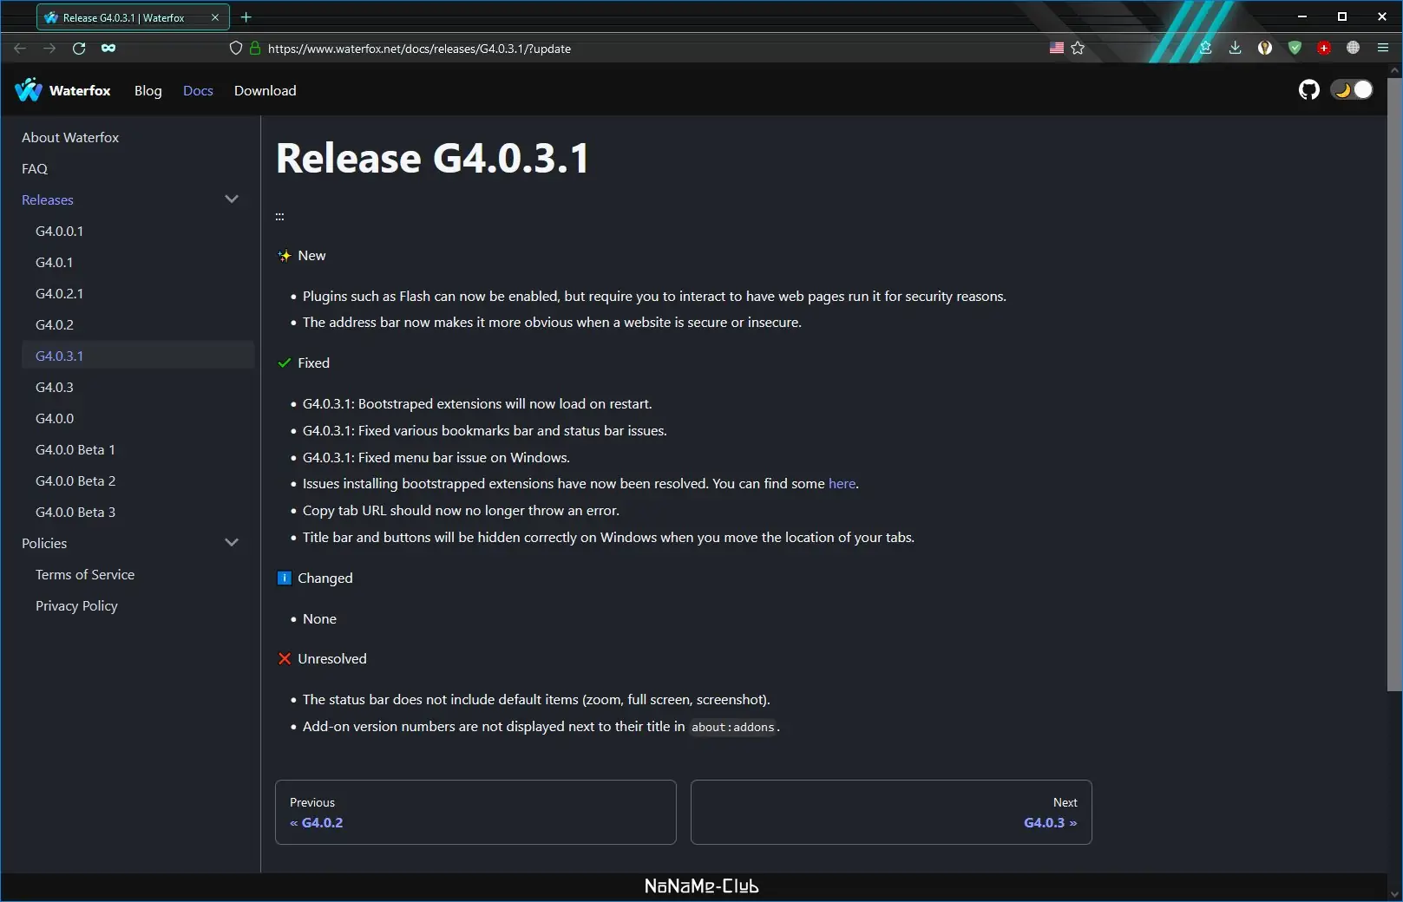Click the Releases sidebar label
The image size is (1403, 902).
[48, 200]
